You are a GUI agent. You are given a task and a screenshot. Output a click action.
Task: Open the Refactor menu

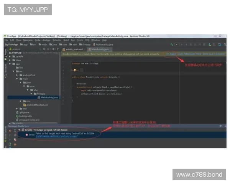pos(57,40)
